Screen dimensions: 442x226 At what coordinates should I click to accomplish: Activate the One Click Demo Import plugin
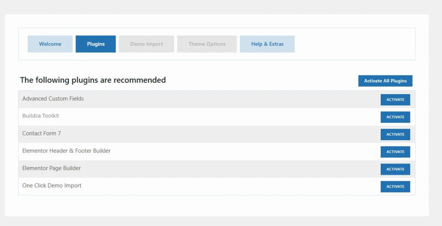395,186
